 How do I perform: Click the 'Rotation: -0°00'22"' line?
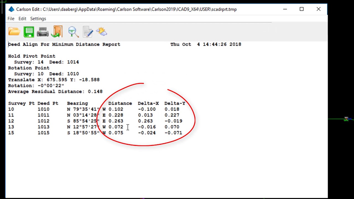point(36,86)
